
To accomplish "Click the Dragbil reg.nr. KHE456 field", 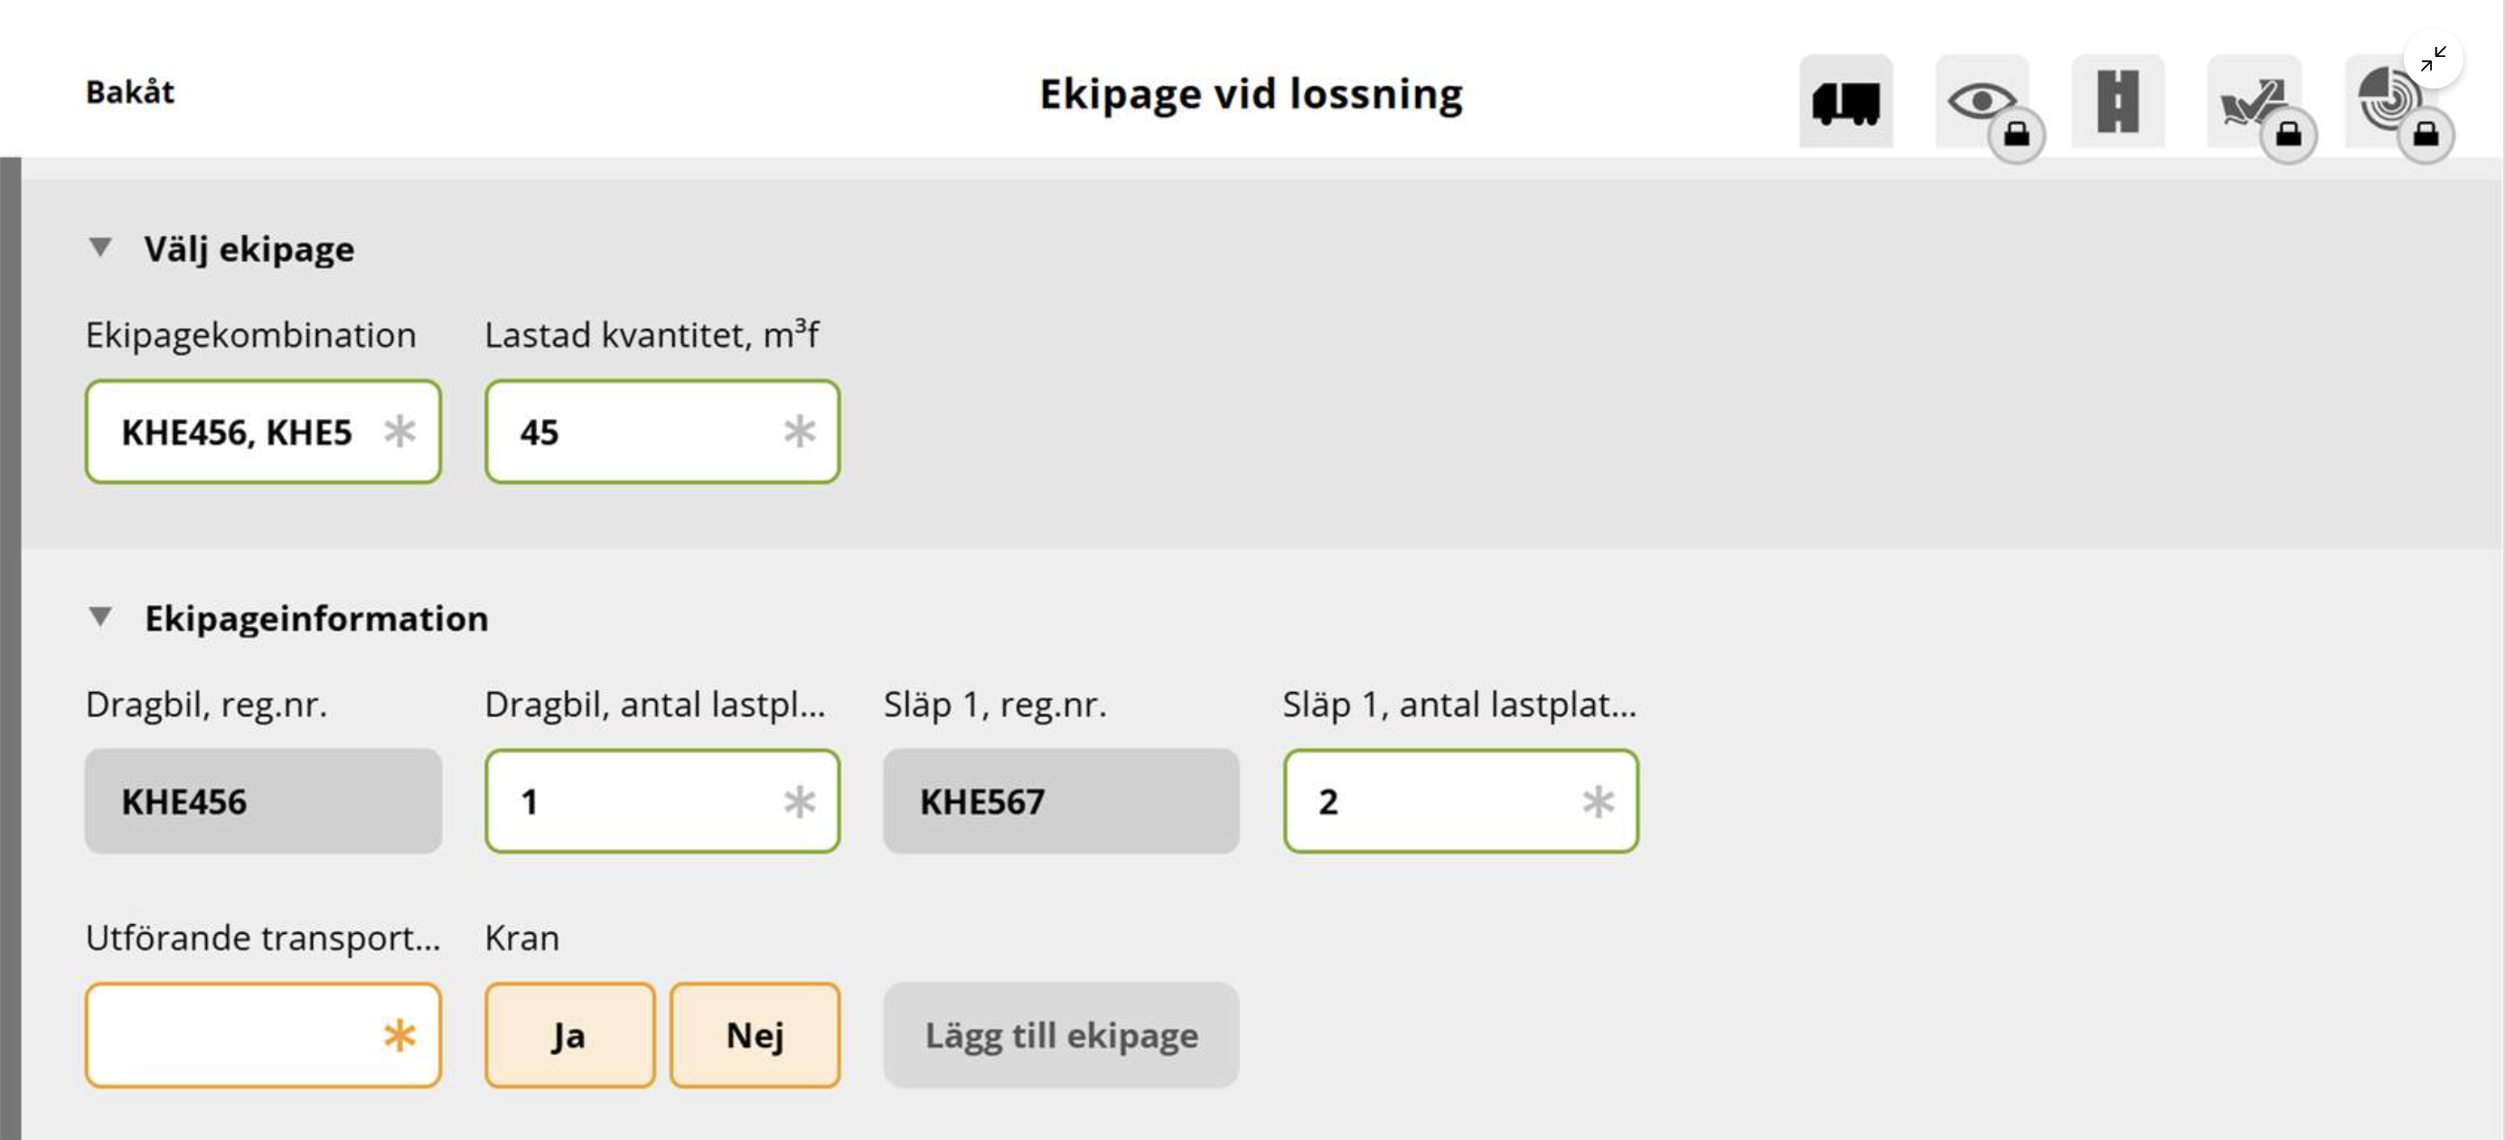I will (264, 801).
